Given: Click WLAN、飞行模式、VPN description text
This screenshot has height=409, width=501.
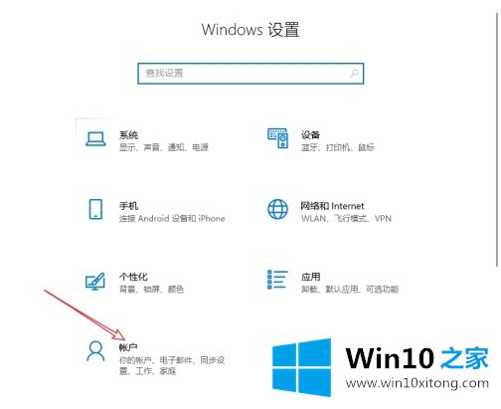Looking at the screenshot, I should [346, 218].
